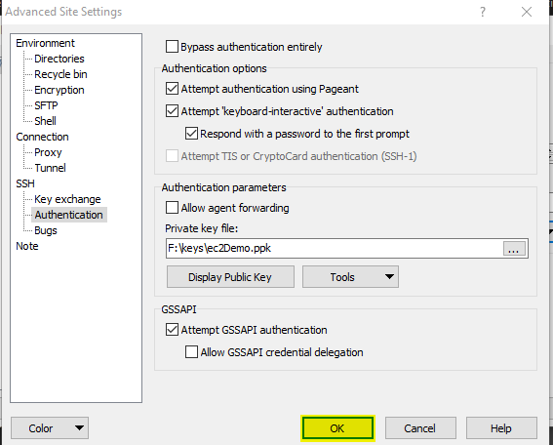This screenshot has width=553, height=445.
Task: Toggle Attempt 'keyboard-interactive' authentication
Action: pos(172,111)
